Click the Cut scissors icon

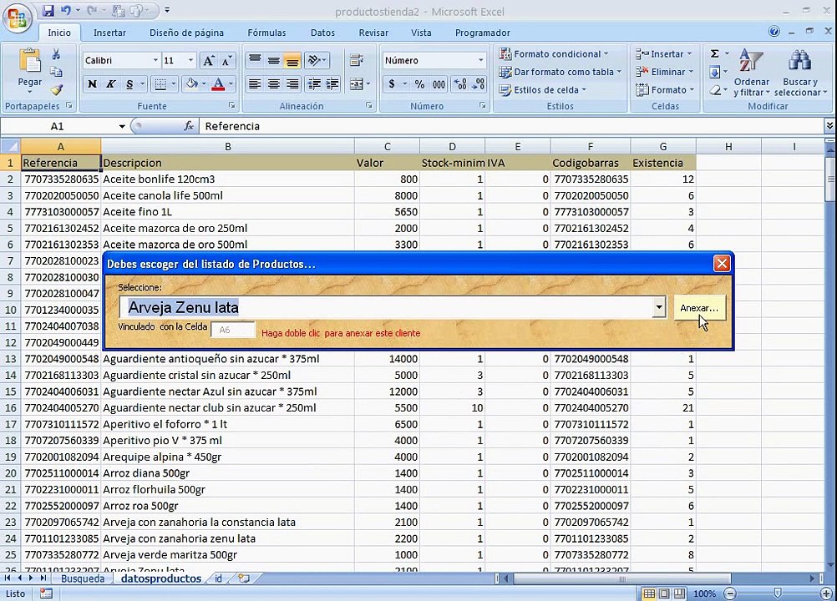(x=56, y=54)
